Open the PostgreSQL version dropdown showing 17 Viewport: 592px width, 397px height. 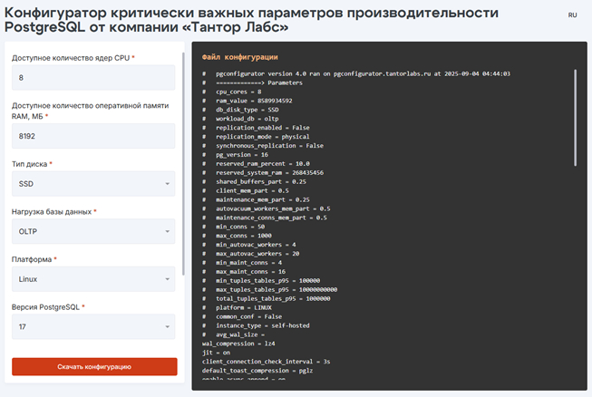point(93,326)
